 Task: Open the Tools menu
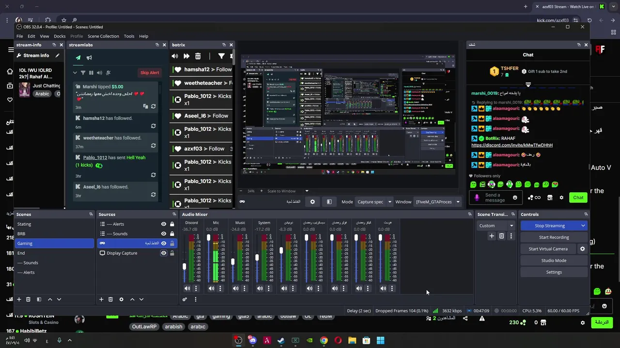click(129, 36)
